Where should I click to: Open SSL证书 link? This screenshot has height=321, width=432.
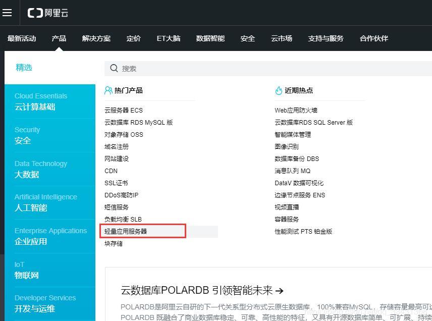[116, 183]
